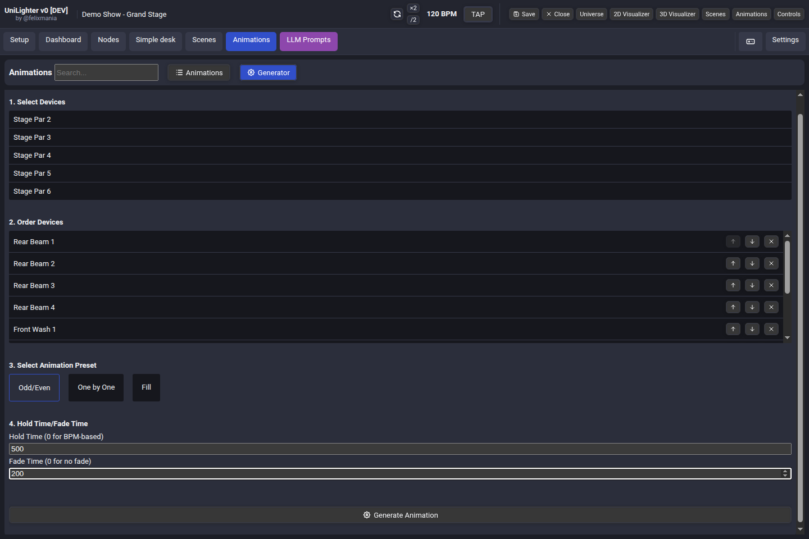Switch to the Dashboard tab
Screen dimensions: 809x539
[63, 41]
